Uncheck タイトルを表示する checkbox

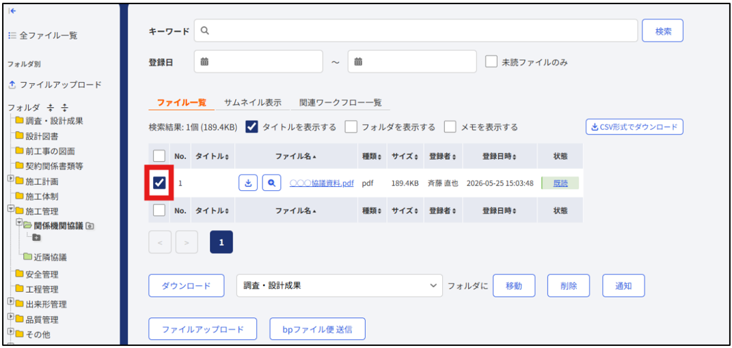(x=252, y=127)
